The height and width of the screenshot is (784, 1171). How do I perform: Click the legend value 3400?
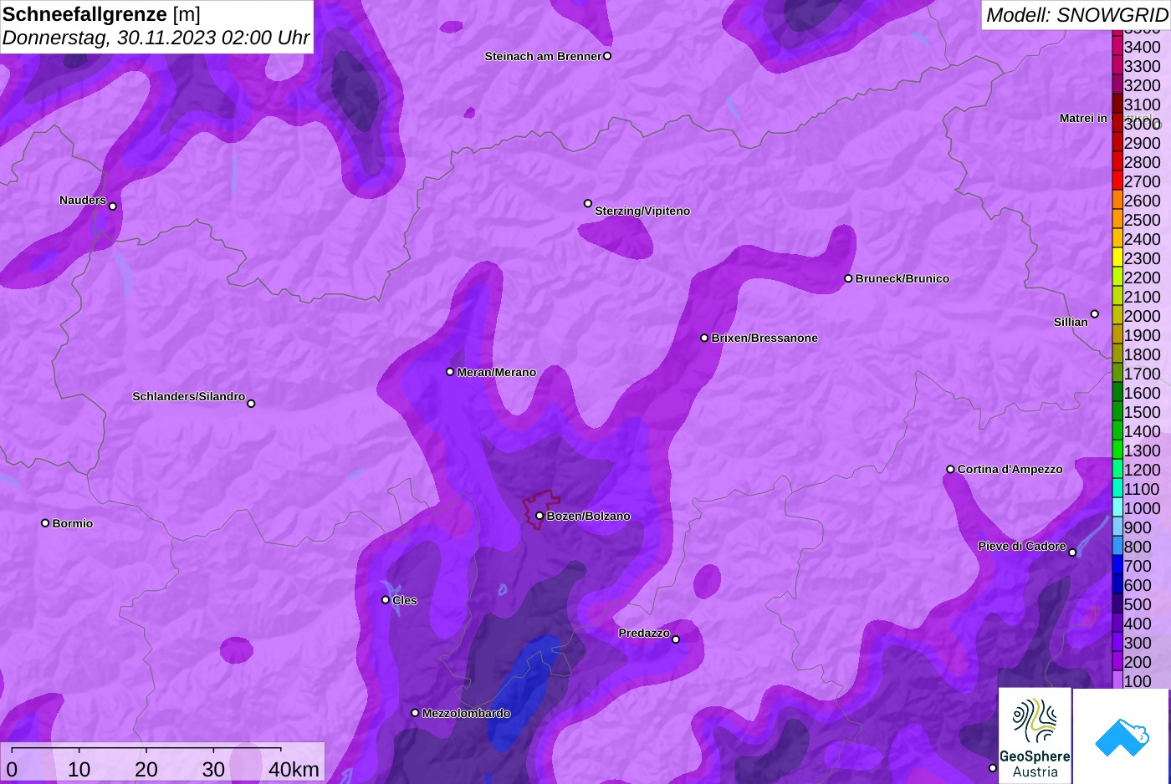(1143, 47)
